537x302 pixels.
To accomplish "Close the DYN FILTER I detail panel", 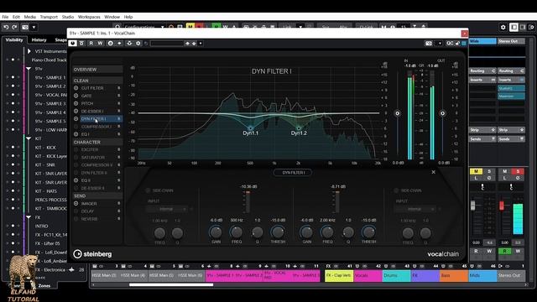I will [433, 172].
